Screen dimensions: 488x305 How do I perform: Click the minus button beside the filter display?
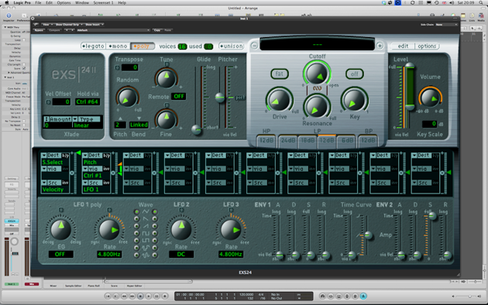click(x=254, y=46)
